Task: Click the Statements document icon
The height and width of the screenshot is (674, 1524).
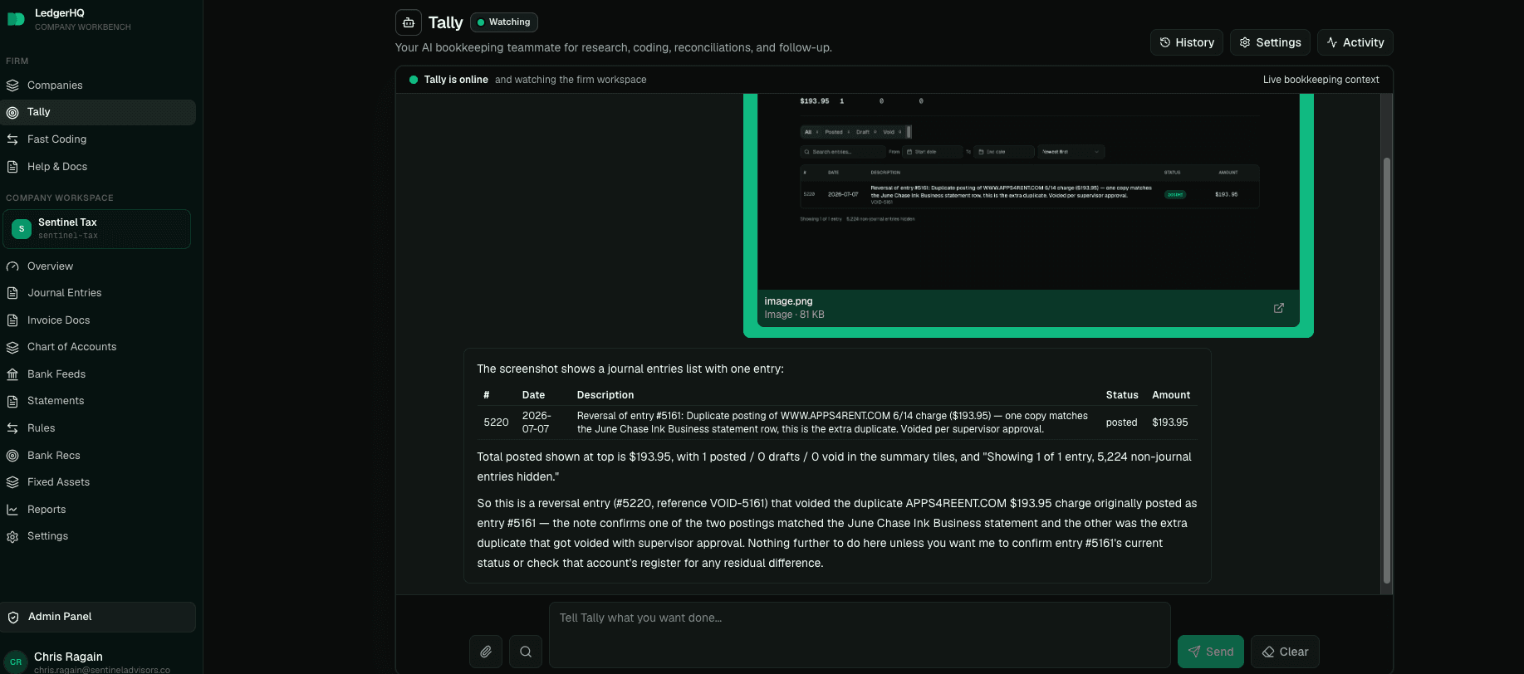Action: tap(12, 401)
